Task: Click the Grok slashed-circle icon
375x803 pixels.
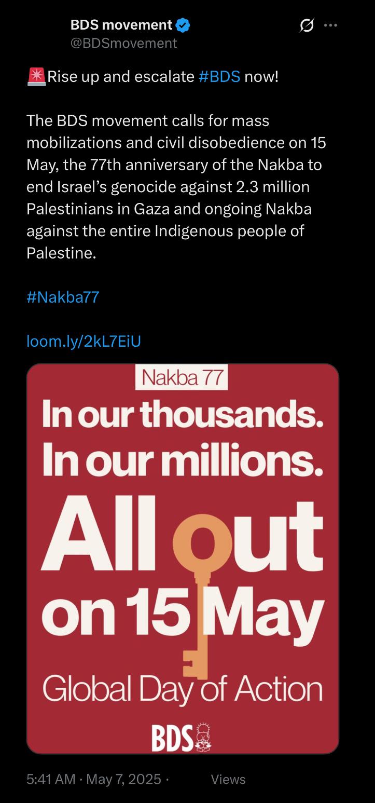Action: 307,25
